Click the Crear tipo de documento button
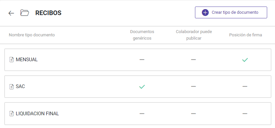The height and width of the screenshot is (128, 275). pos(231,12)
